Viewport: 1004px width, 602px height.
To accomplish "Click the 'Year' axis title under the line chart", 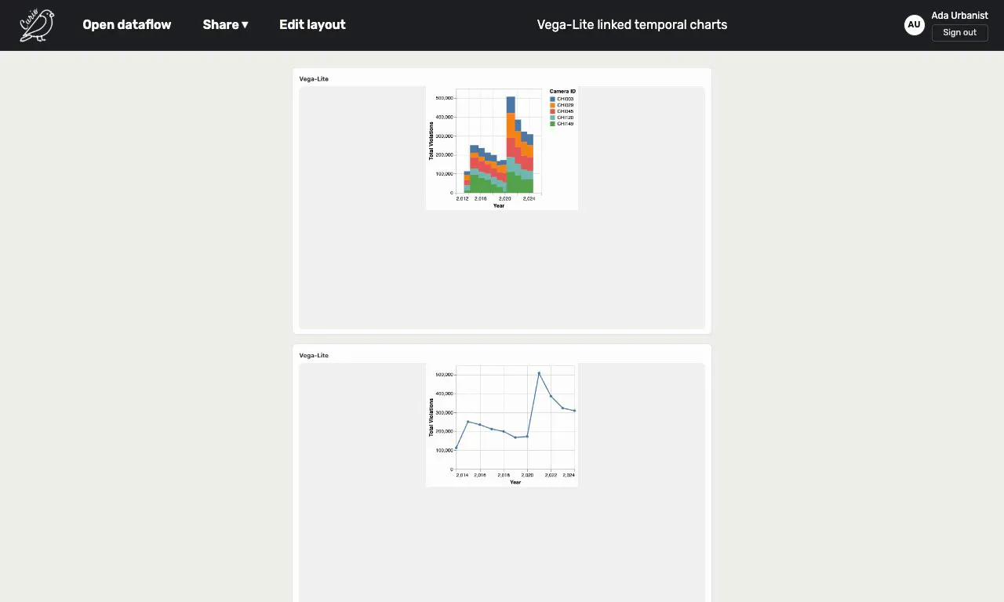I will point(515,482).
